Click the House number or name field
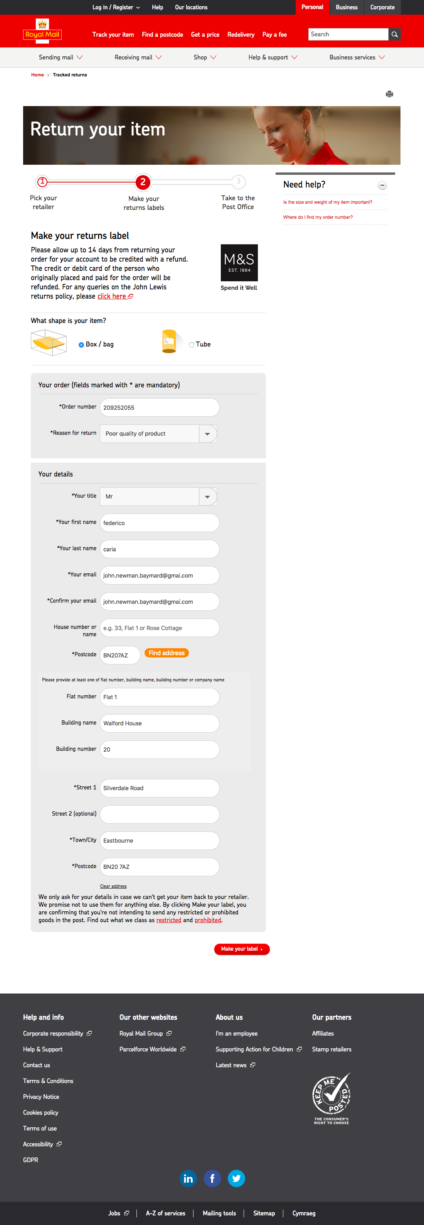This screenshot has width=424, height=1225. (x=160, y=628)
